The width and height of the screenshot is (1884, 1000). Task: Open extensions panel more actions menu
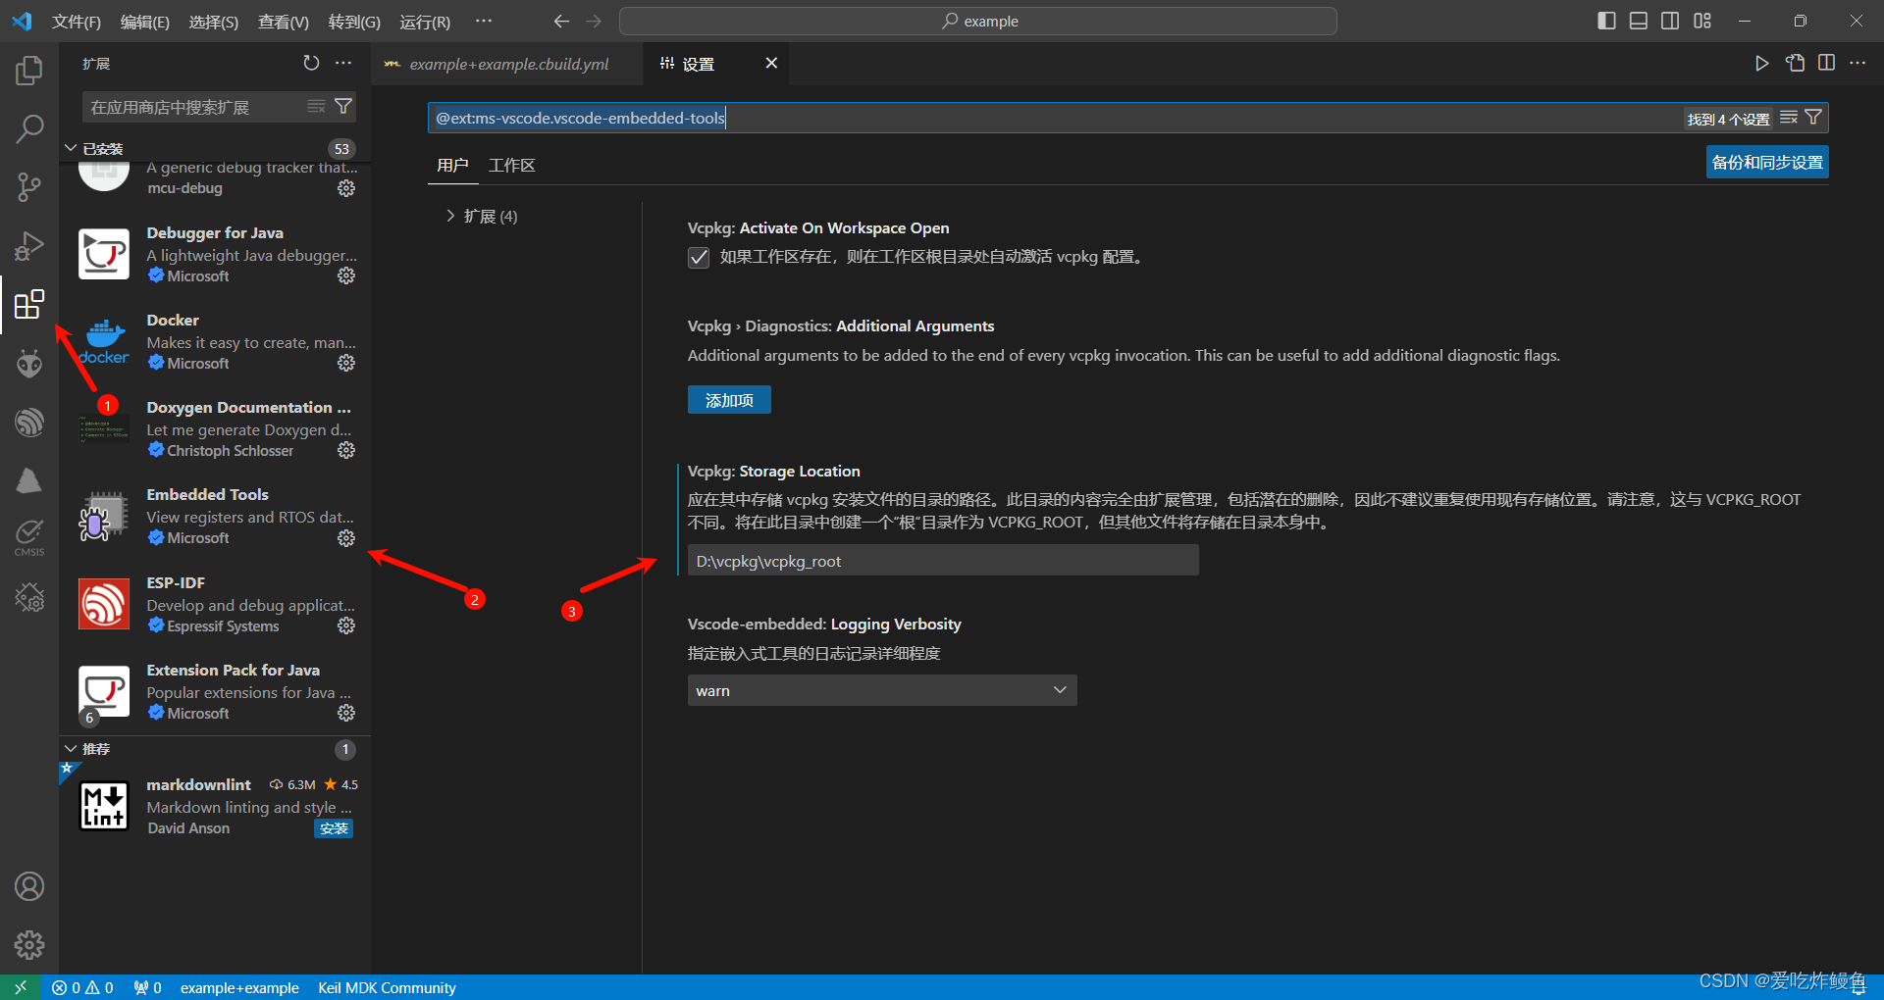pyautogui.click(x=342, y=63)
